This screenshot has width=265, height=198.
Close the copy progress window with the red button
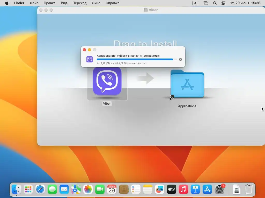84,50
